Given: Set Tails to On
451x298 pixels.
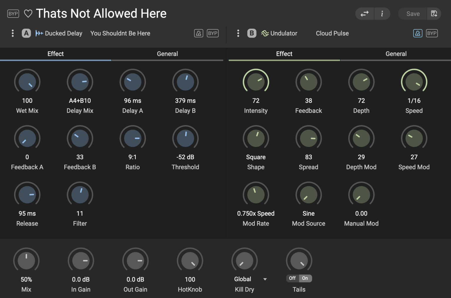Looking at the screenshot, I should pyautogui.click(x=305, y=278).
